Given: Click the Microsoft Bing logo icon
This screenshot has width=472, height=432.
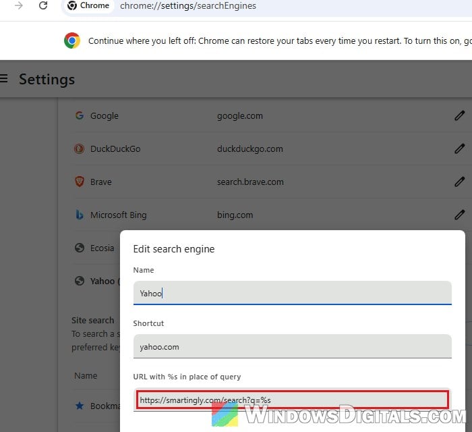Looking at the screenshot, I should 80,215.
